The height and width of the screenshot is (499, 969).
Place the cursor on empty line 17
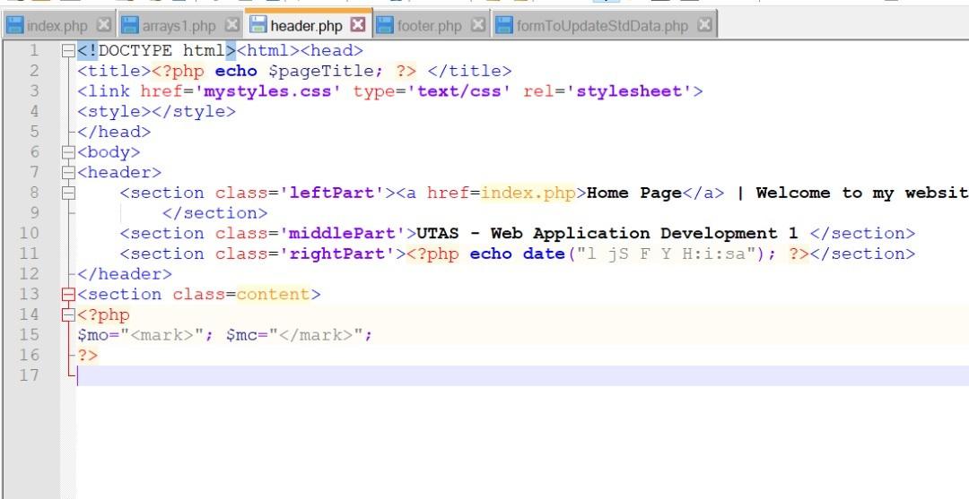click(522, 375)
